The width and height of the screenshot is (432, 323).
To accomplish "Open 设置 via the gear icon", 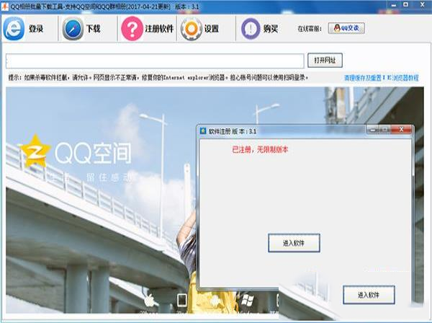I will [191, 29].
